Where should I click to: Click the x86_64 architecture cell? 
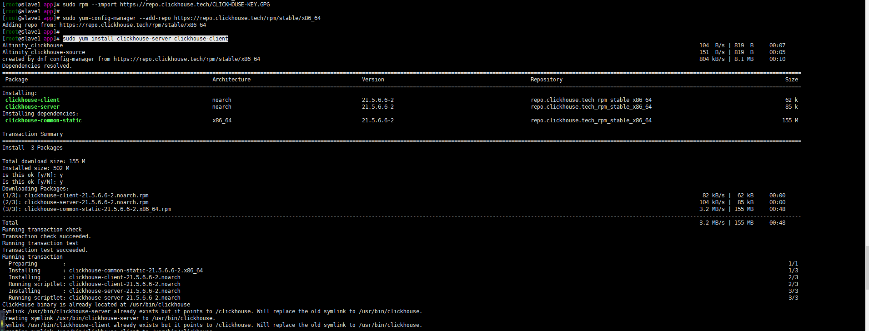222,120
